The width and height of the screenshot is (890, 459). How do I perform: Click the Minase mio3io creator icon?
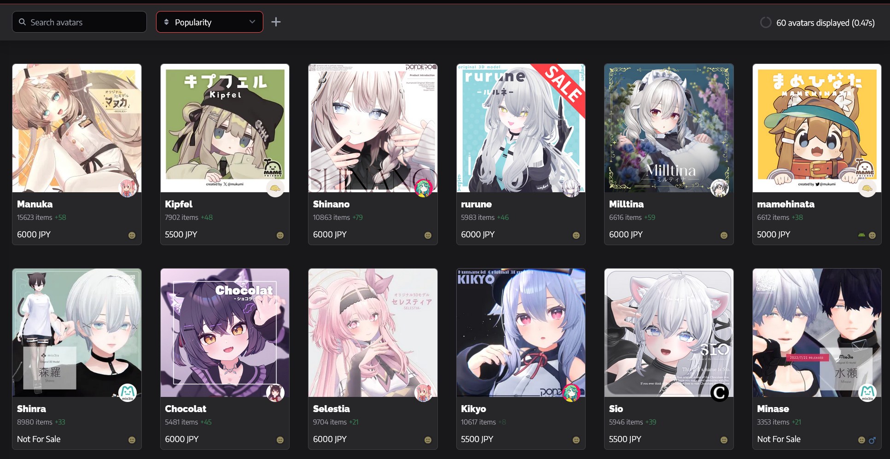(x=867, y=393)
